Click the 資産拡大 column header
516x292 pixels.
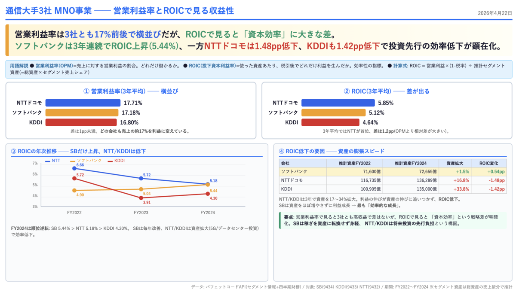(455, 163)
